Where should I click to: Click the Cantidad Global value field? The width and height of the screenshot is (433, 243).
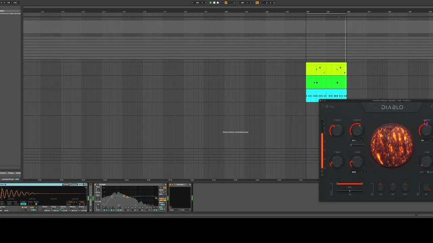click(17, 179)
